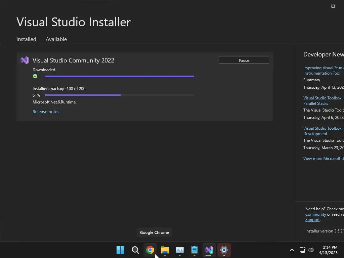Click View more Microsoft developer news
The width and height of the screenshot is (344, 258).
(324, 159)
